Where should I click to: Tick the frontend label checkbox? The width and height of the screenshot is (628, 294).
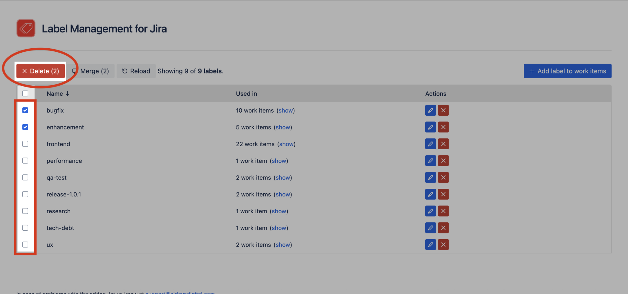point(25,144)
